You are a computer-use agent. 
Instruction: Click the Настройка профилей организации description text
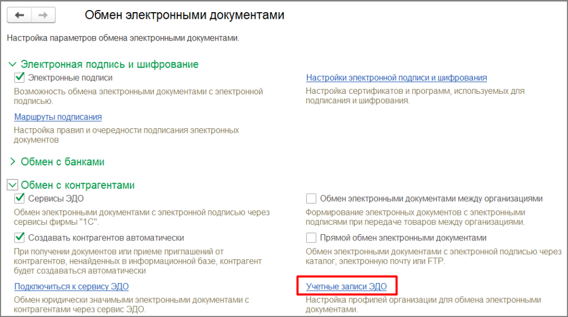(423, 300)
